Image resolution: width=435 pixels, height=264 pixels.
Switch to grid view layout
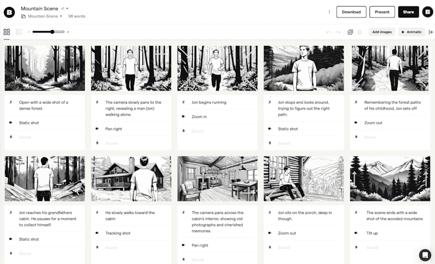click(7, 32)
